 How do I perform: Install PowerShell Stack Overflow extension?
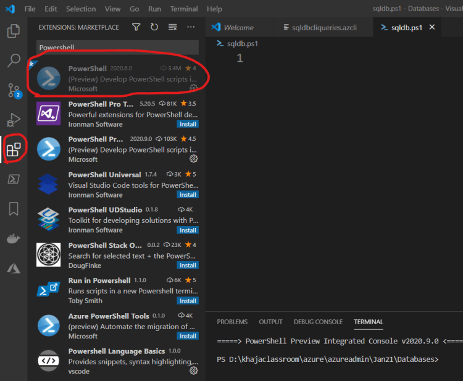[x=188, y=266]
